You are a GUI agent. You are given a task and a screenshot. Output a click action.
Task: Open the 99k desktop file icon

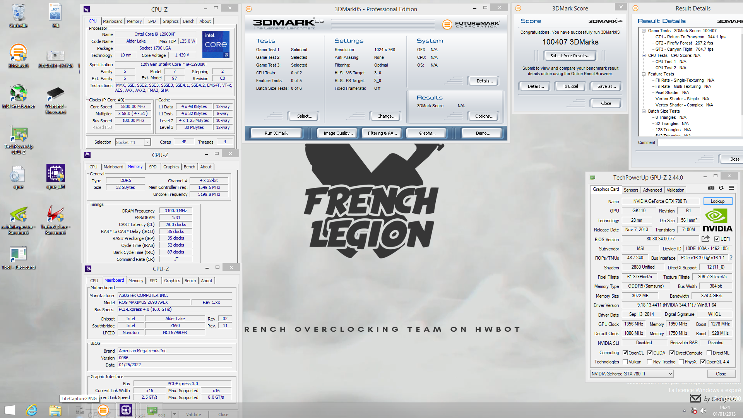point(55,15)
